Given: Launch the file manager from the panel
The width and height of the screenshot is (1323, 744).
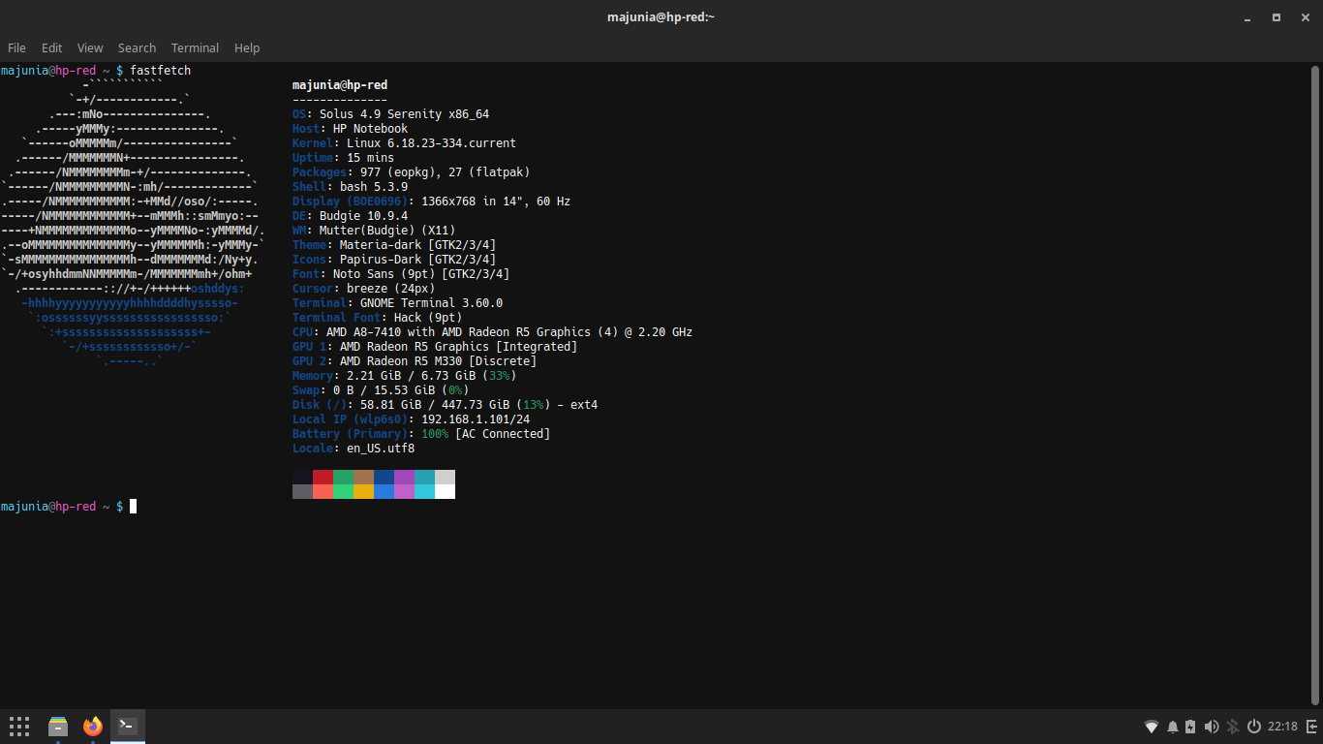Looking at the screenshot, I should [57, 726].
